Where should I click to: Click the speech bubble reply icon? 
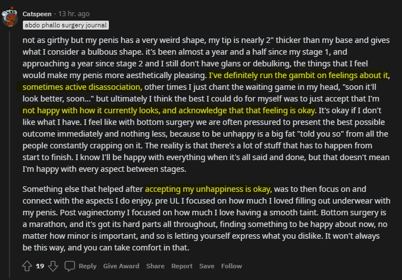71,266
